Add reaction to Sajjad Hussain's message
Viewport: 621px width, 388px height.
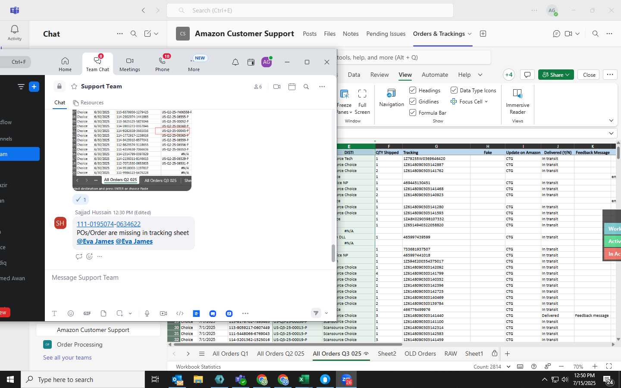click(89, 257)
